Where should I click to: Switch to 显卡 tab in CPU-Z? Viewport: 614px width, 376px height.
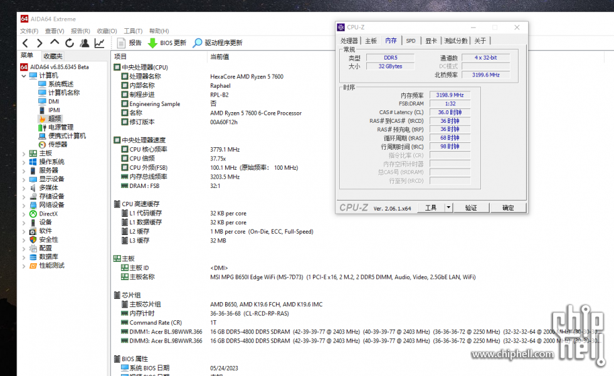[x=431, y=41]
